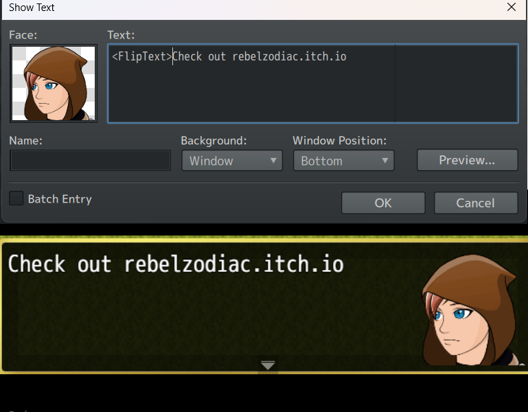Click the Show Text dialog title
Image resolution: width=528 pixels, height=412 pixels.
[32, 8]
